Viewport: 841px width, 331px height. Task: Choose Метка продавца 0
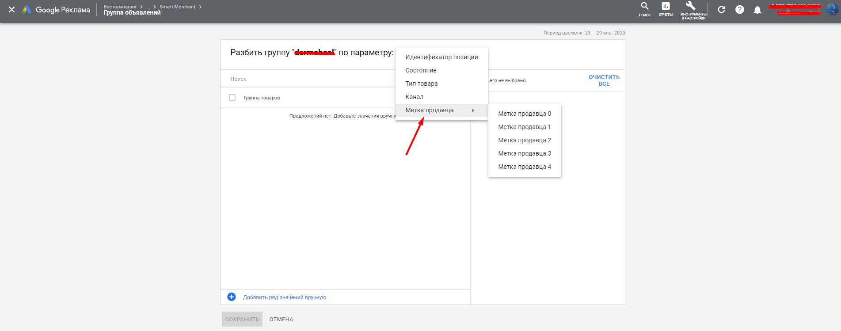(x=524, y=114)
